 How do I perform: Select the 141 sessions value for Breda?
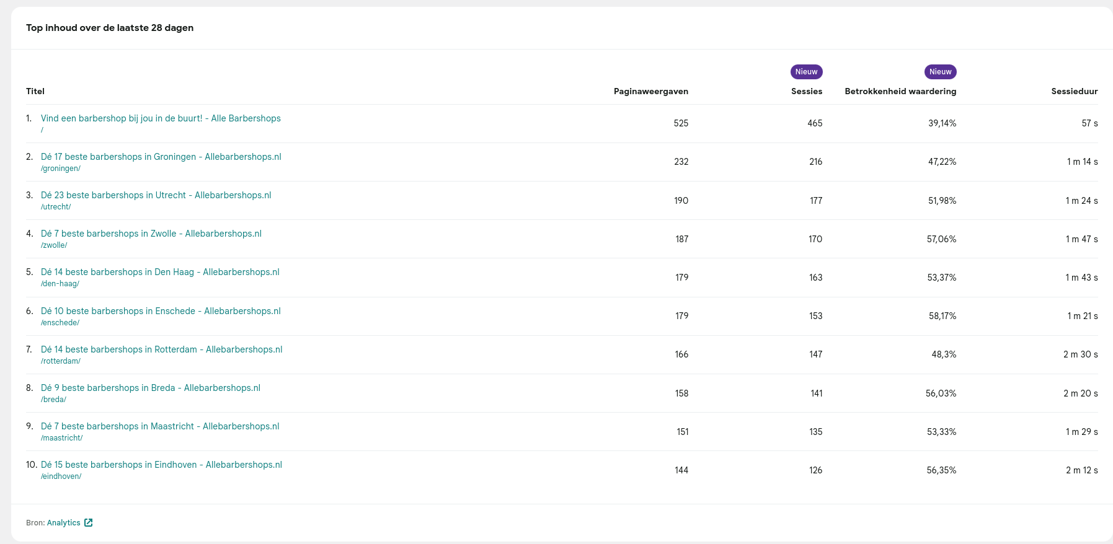click(817, 393)
